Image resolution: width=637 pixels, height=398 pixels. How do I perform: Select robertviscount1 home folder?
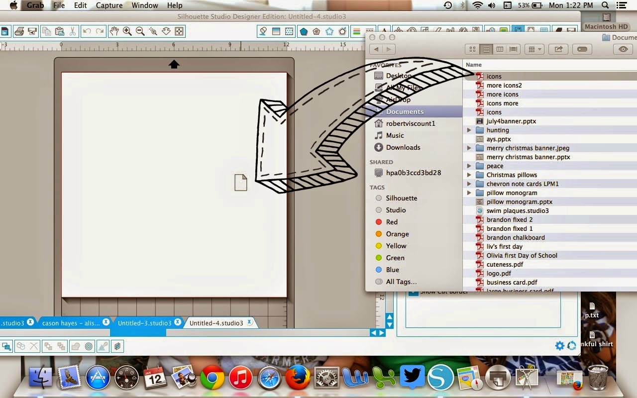coord(414,123)
